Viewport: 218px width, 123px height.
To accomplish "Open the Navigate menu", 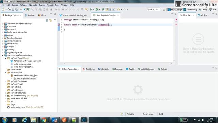I will (x=33, y=5).
